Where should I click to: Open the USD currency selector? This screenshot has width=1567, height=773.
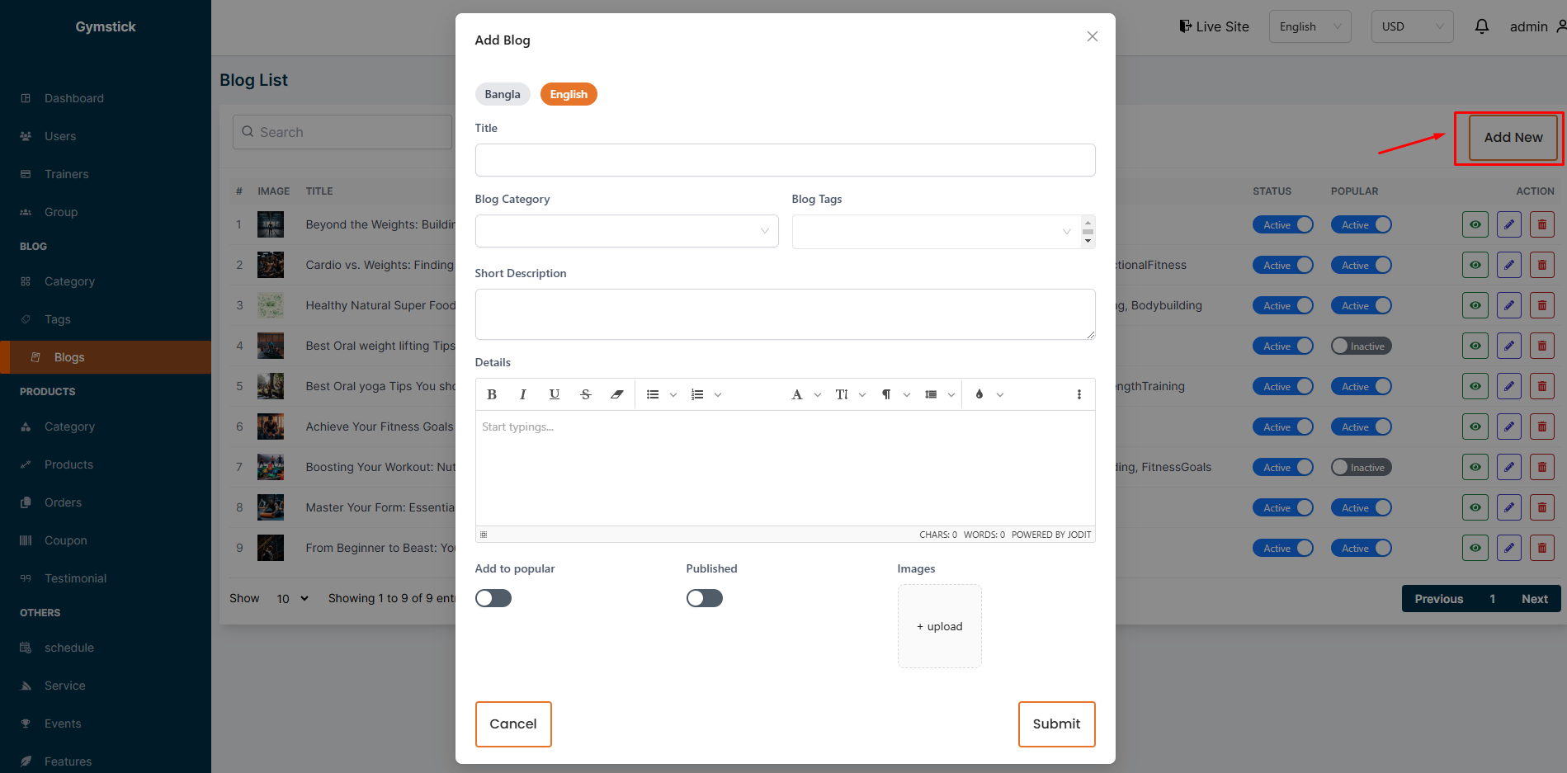(x=1412, y=26)
